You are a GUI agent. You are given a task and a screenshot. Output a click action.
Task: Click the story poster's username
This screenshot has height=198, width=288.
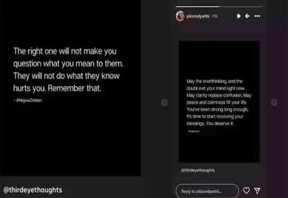(198, 16)
